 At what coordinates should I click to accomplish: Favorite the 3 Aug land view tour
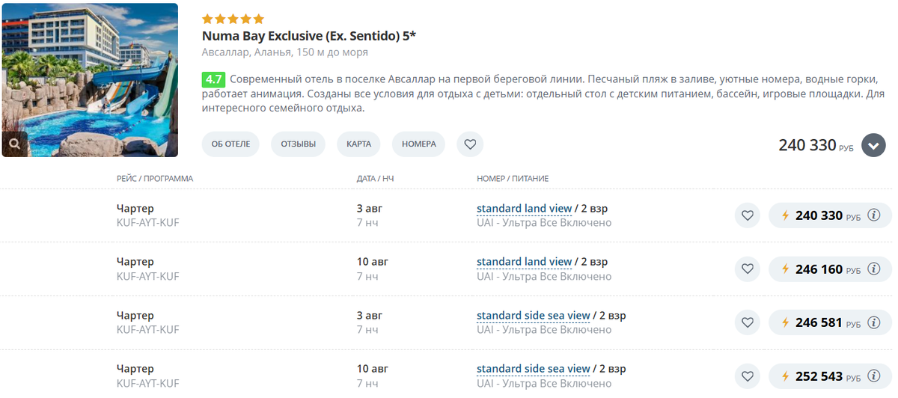[747, 215]
